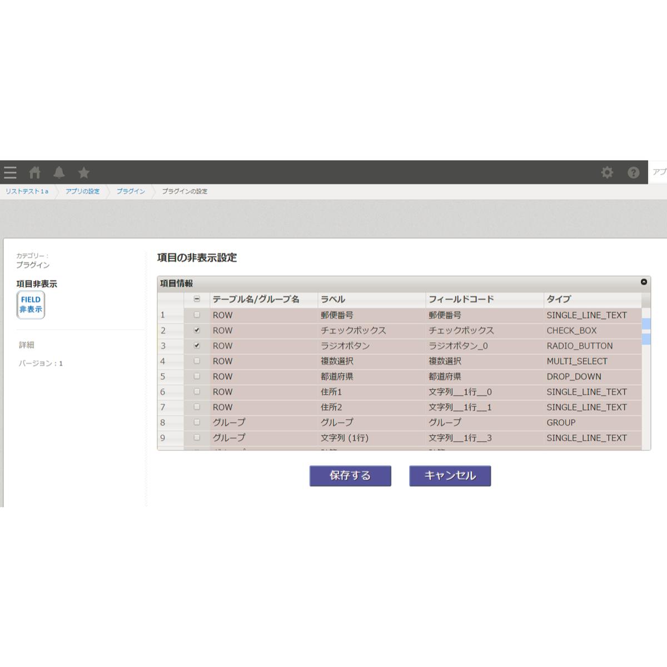Click the 保存する button
The image size is (667, 667).
pos(350,476)
